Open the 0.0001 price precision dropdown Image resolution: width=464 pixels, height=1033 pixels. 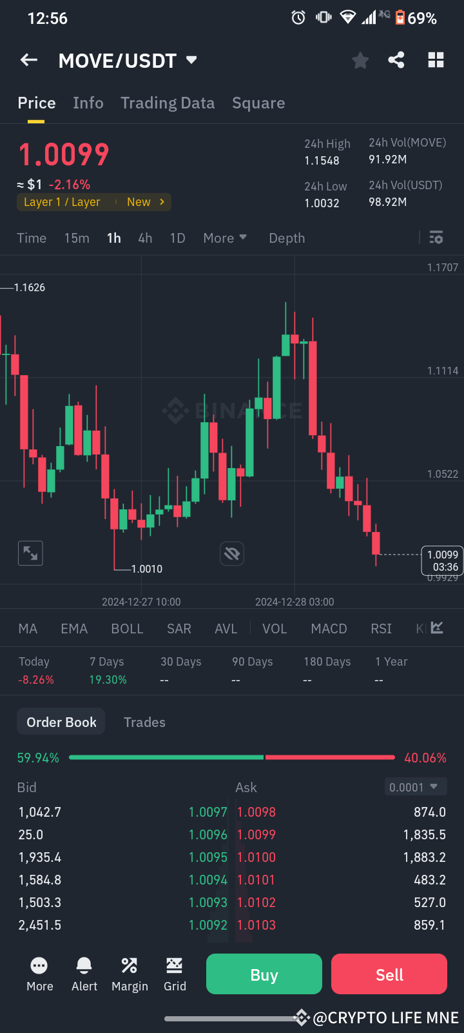pos(415,787)
